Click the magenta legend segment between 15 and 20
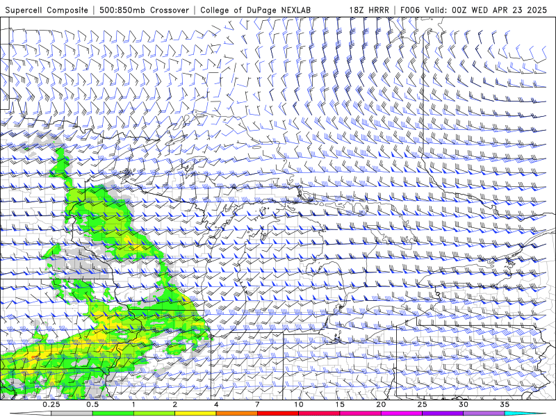 point(360,414)
